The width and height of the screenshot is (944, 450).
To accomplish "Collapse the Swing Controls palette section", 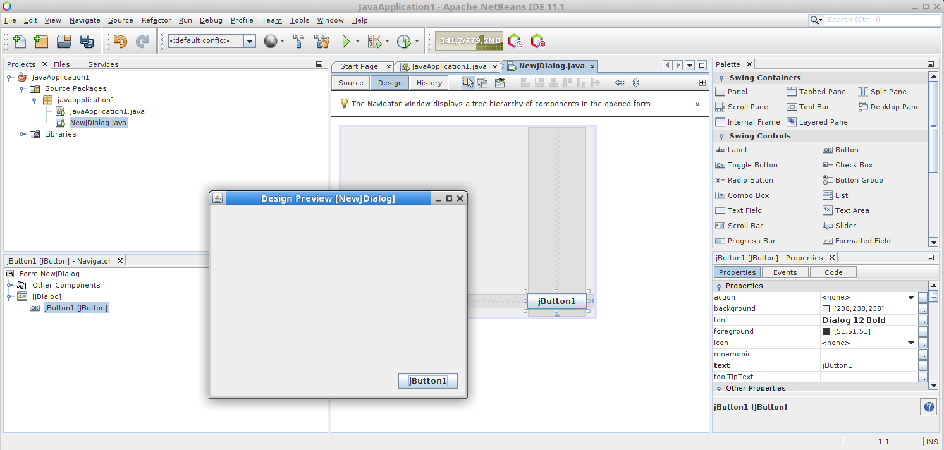I will [x=721, y=137].
